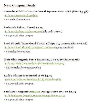
Task: Click the zip code 06103 note
Action: coord(53,32)
